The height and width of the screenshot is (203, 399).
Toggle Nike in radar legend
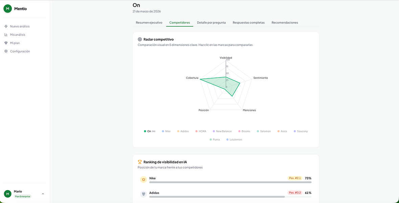166,131
